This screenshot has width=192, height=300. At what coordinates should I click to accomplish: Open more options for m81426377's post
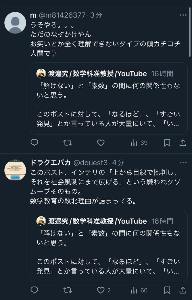coord(183,15)
